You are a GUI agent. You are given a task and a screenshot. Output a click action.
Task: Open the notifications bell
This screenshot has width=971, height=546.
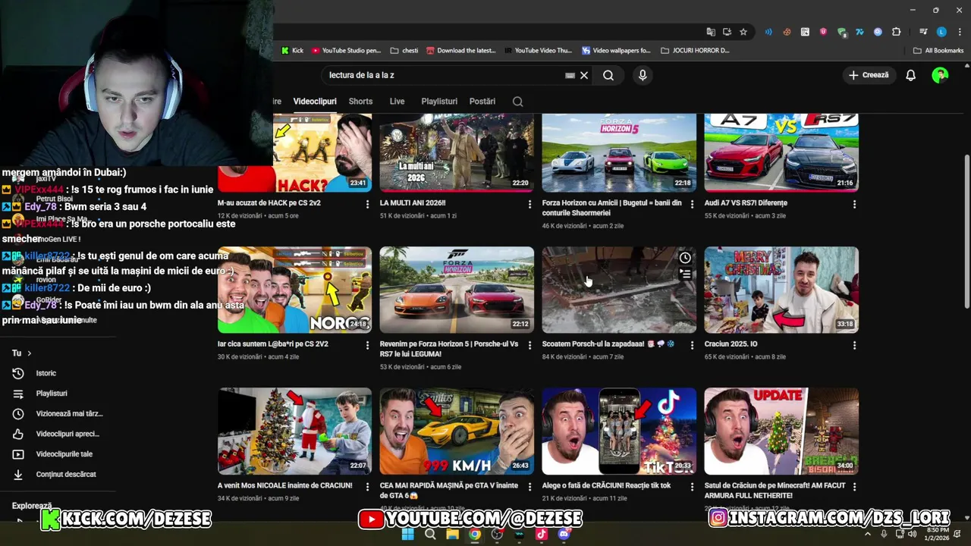(911, 75)
